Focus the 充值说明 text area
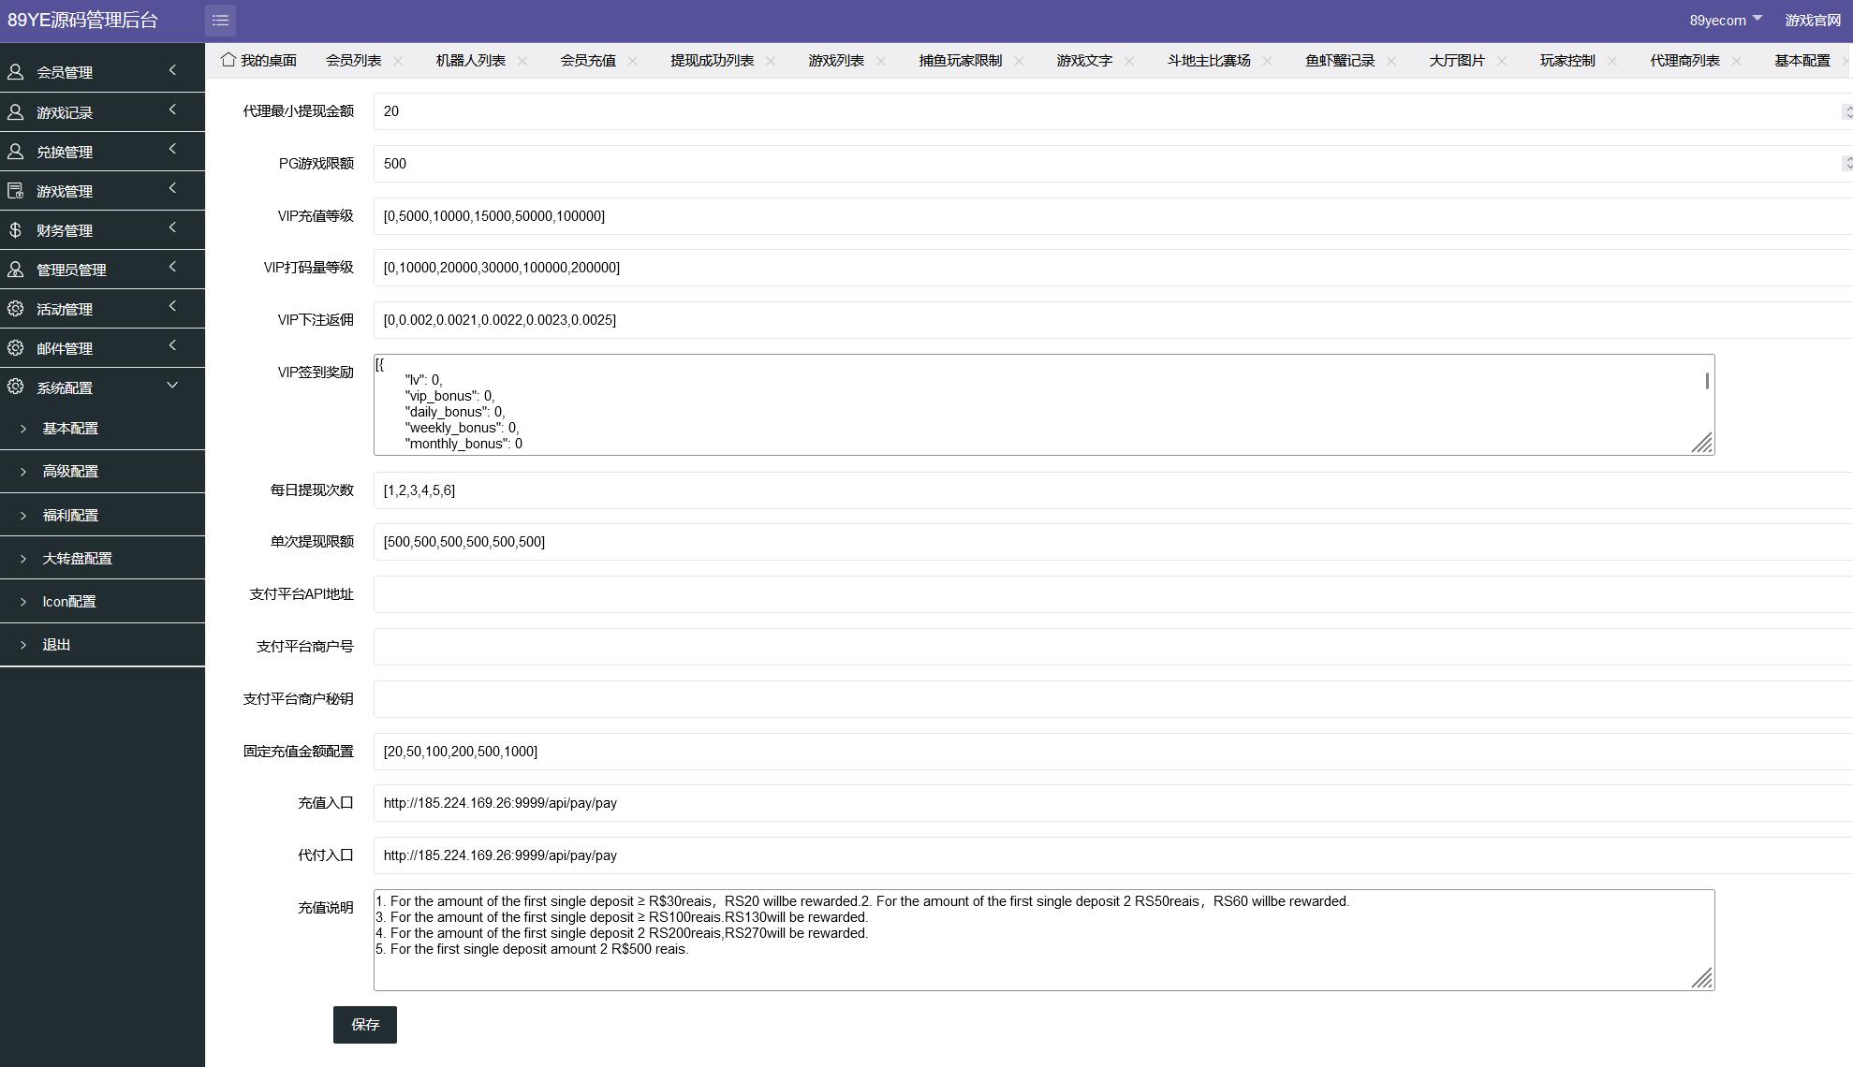 coord(1044,940)
